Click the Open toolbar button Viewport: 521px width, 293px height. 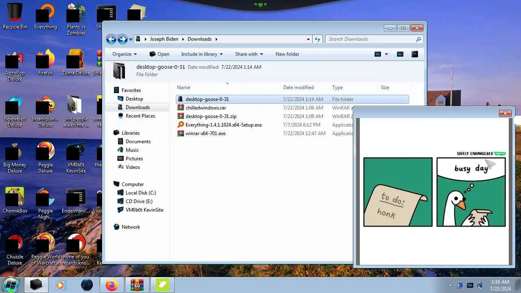(159, 54)
